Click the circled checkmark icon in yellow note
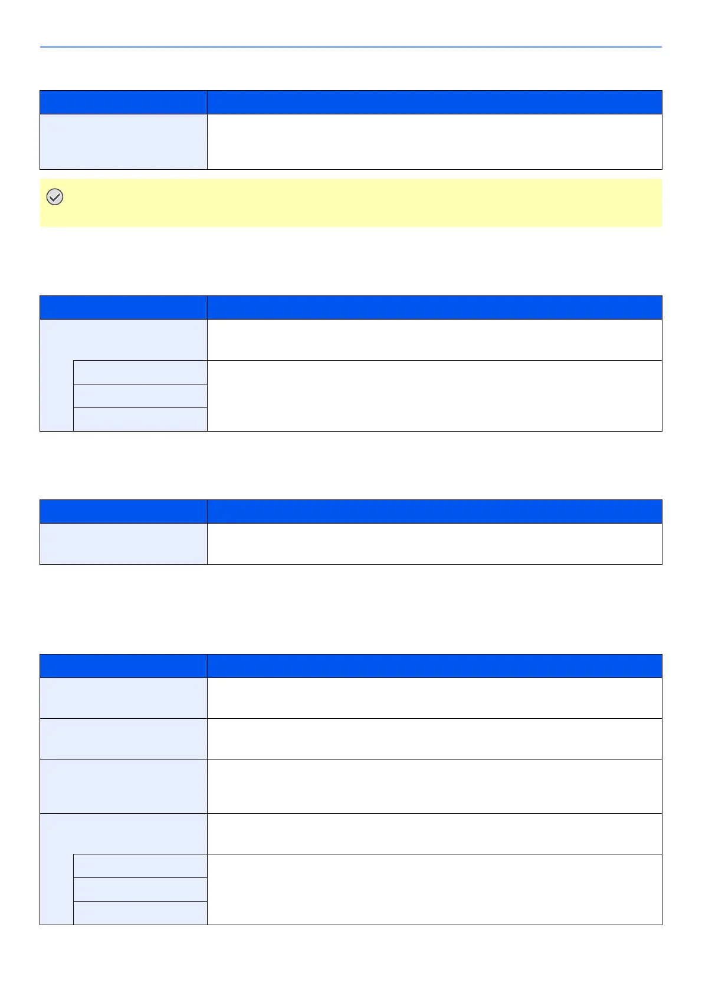Viewport: 702px width, 993px height. (55, 197)
